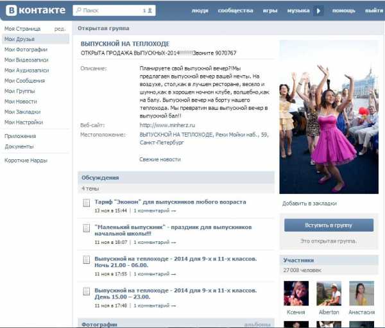Click the magnifier icon in search field
Image resolution: width=385 pixels, height=328 pixels.
point(78,10)
